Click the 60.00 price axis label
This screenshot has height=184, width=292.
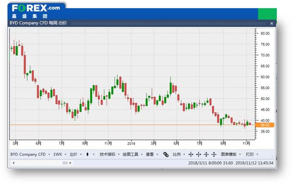click(265, 77)
